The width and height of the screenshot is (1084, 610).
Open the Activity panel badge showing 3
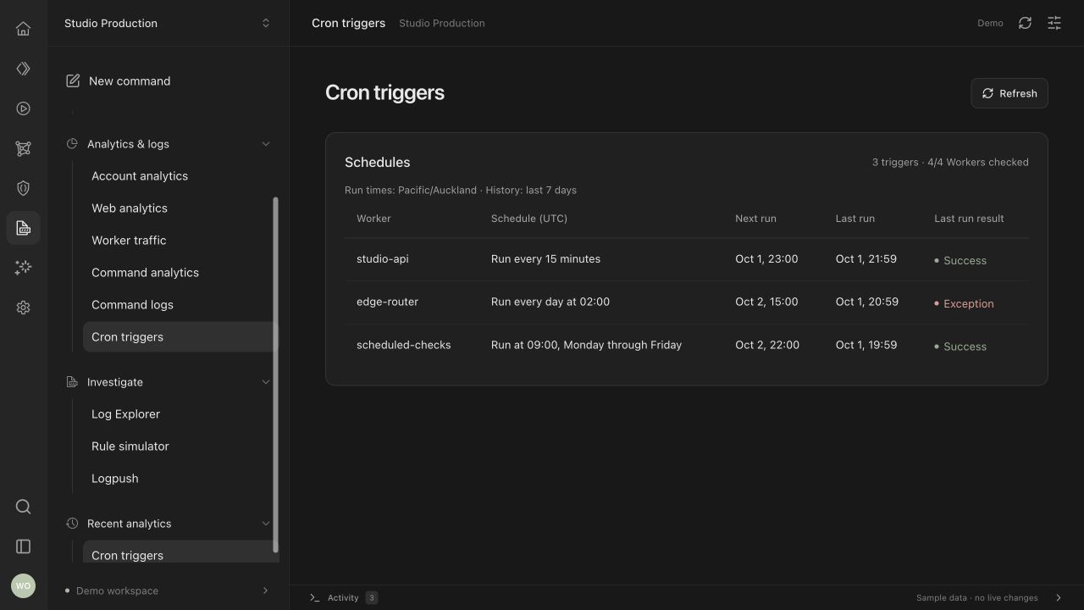(x=372, y=597)
